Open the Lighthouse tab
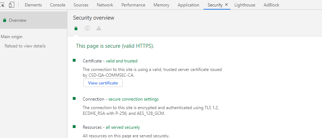Screen dimensions: 322x138 pos(245,5)
